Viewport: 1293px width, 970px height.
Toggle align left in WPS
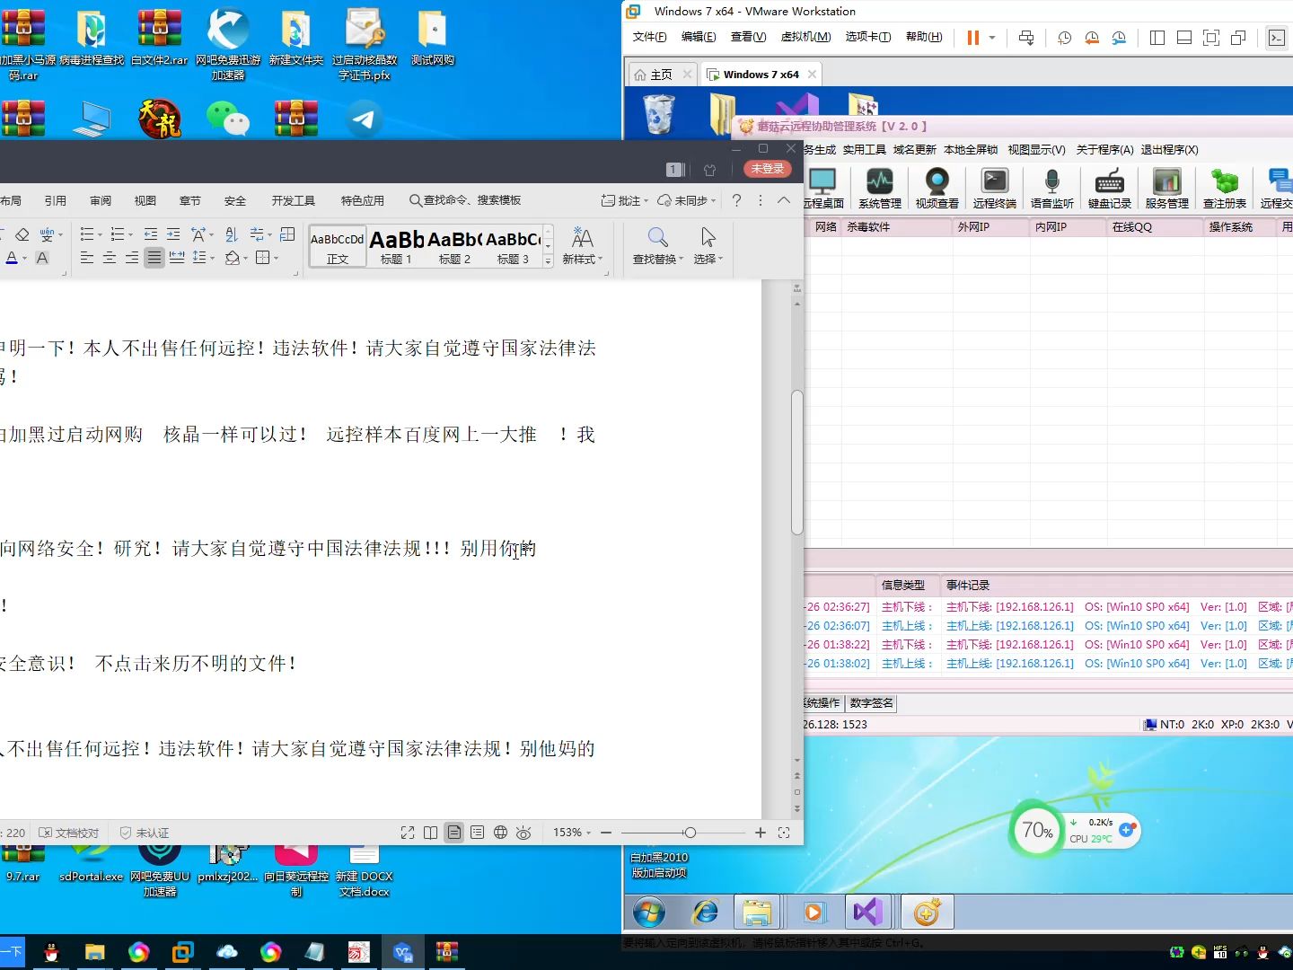[87, 259]
